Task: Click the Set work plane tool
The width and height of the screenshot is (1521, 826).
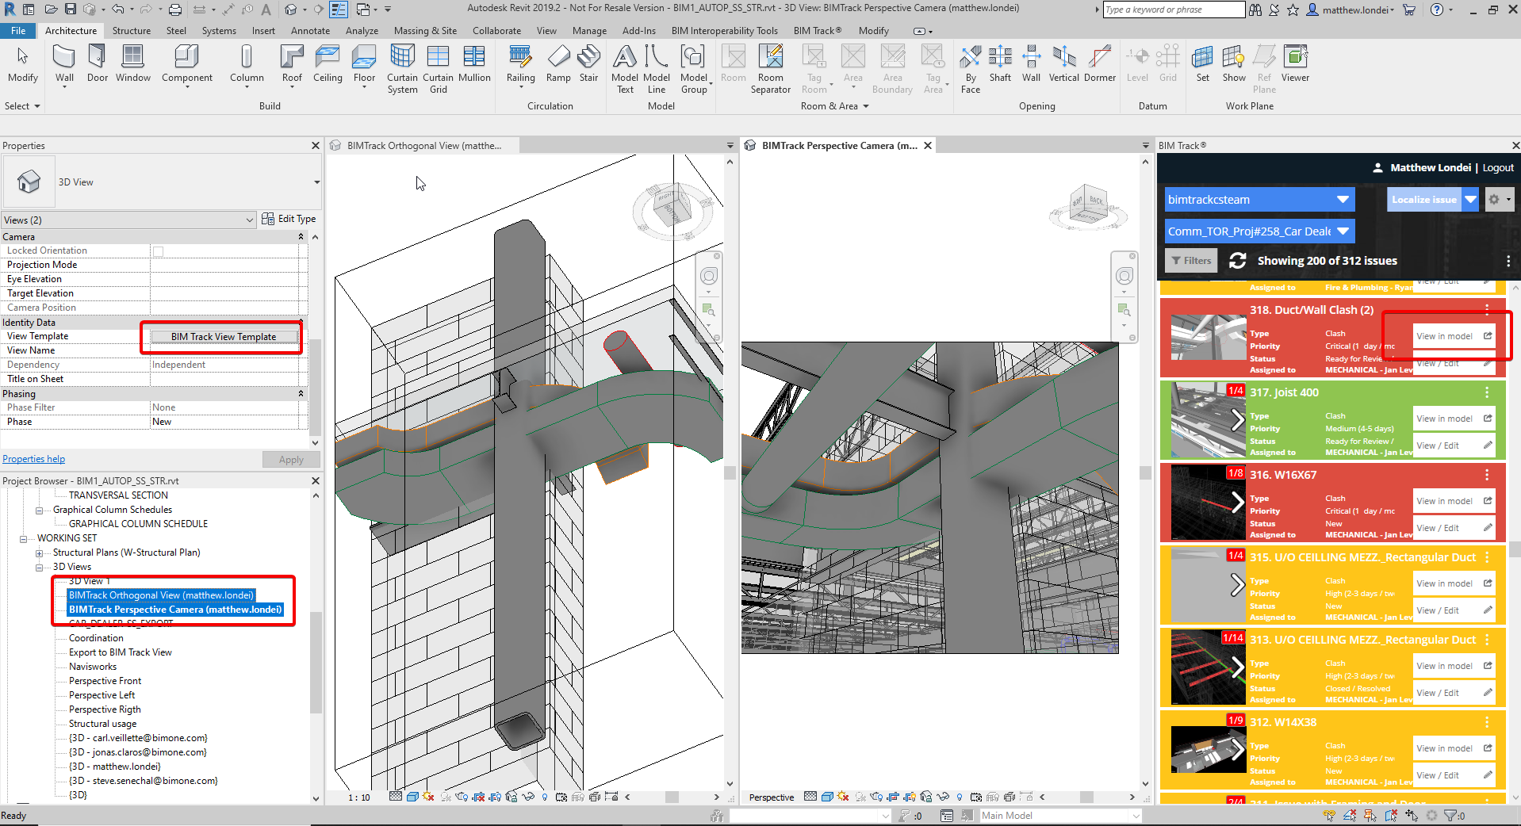Action: tap(1203, 63)
